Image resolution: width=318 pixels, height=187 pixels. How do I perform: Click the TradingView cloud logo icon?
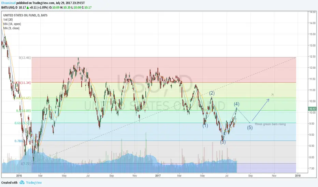(22, 182)
